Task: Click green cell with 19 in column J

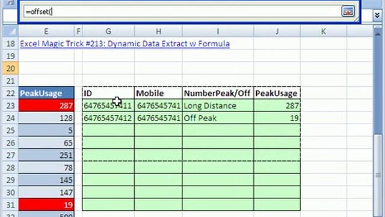Action: 277,118
